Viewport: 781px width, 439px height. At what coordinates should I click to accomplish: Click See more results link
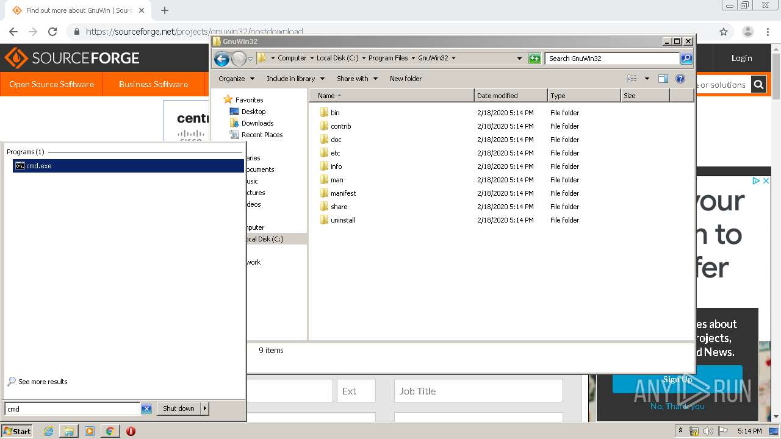click(43, 382)
